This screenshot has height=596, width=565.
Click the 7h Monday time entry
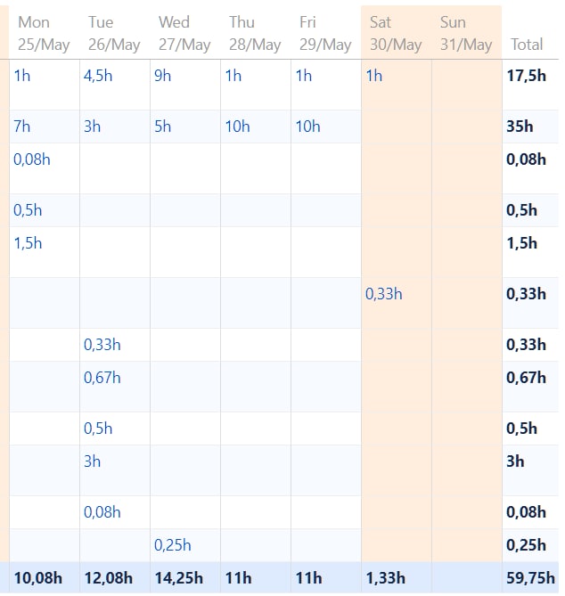point(22,127)
